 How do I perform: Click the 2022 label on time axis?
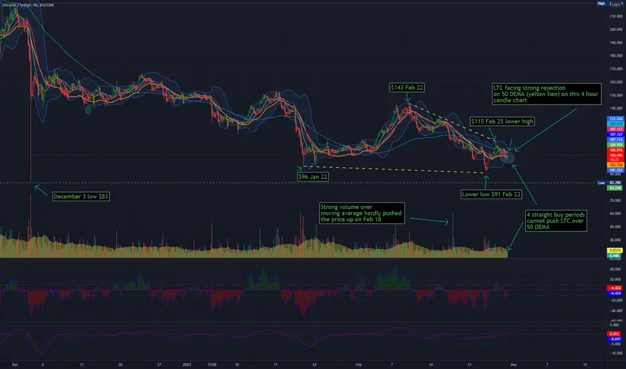click(x=187, y=364)
